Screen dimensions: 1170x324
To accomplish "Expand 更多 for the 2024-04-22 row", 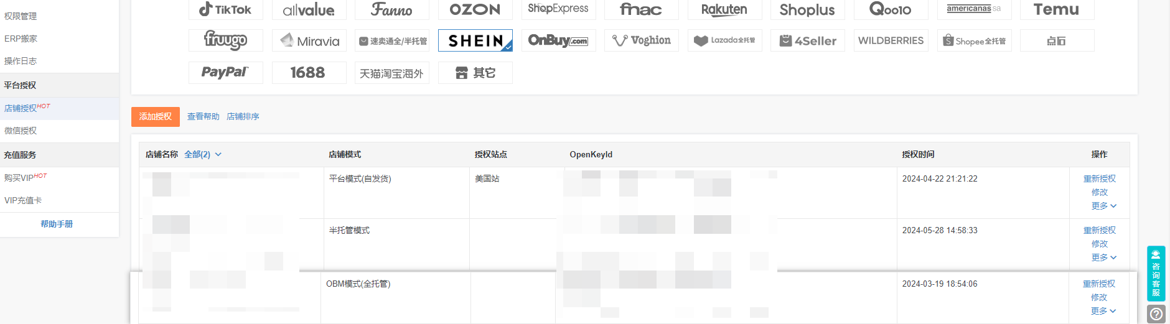I will coord(1103,206).
